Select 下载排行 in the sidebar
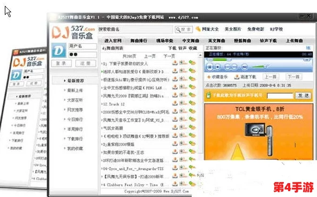The image size is (317, 197). (75, 139)
